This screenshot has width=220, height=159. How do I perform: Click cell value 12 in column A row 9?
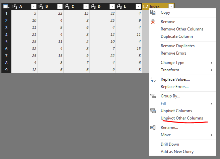click(x=24, y=70)
